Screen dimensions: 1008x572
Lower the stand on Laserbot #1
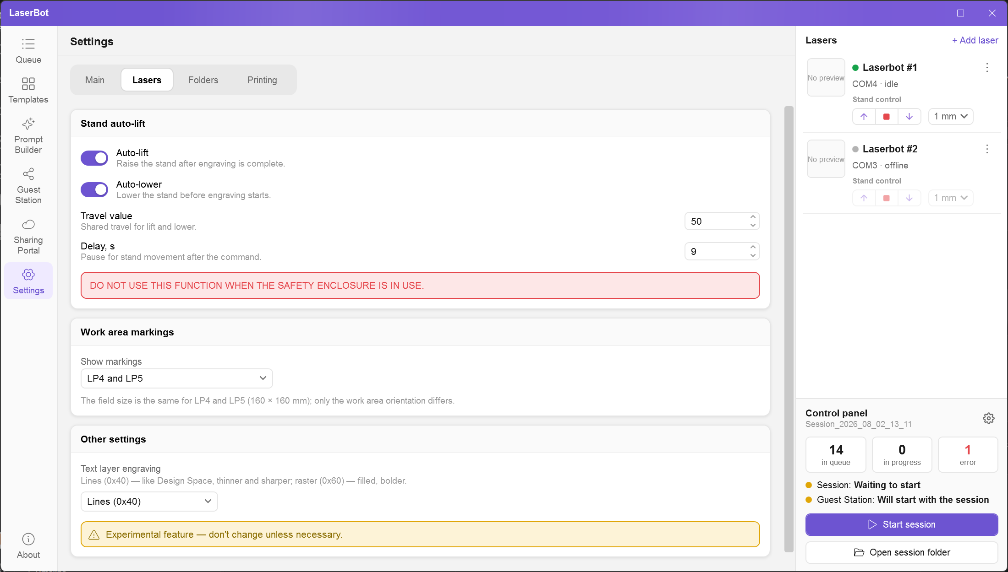[909, 117]
